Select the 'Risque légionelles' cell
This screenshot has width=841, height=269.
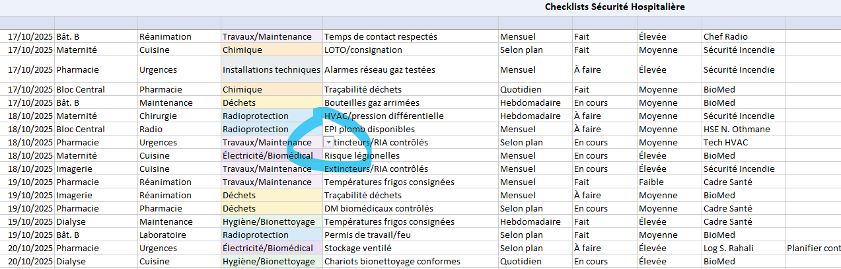pos(362,155)
